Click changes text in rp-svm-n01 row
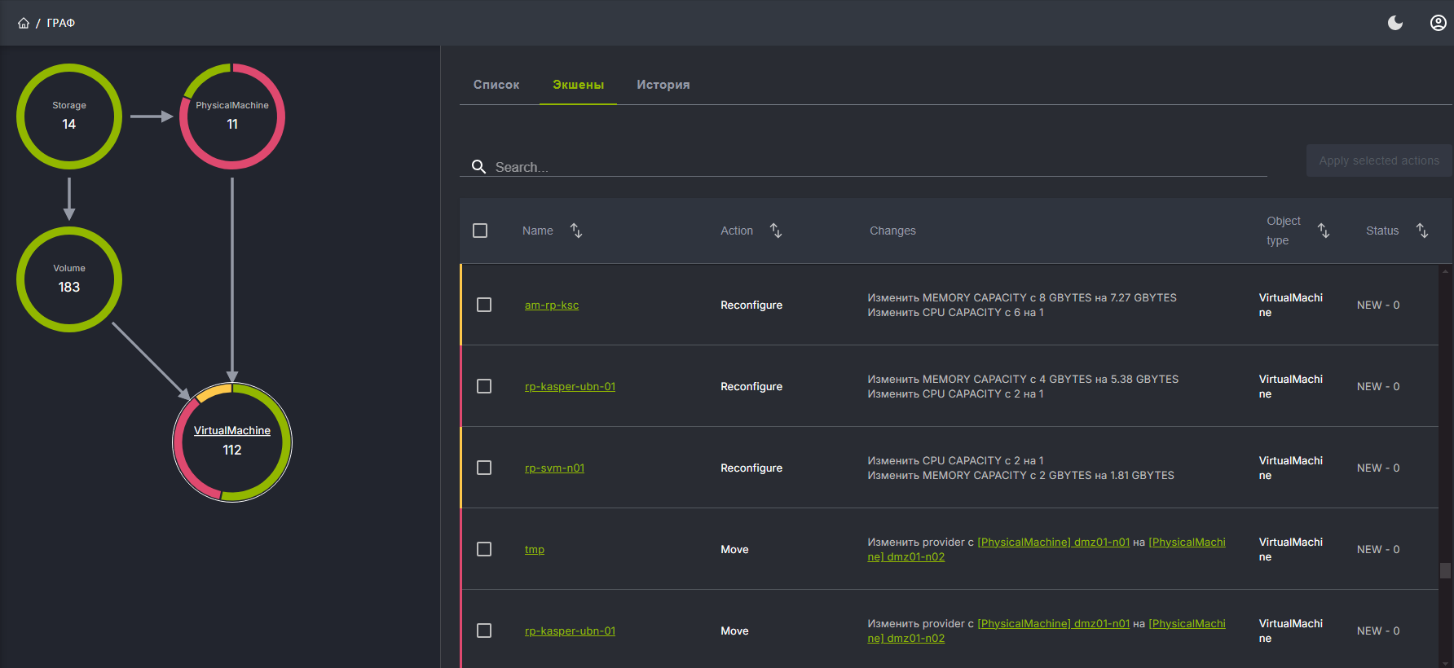The image size is (1454, 668). click(1021, 468)
